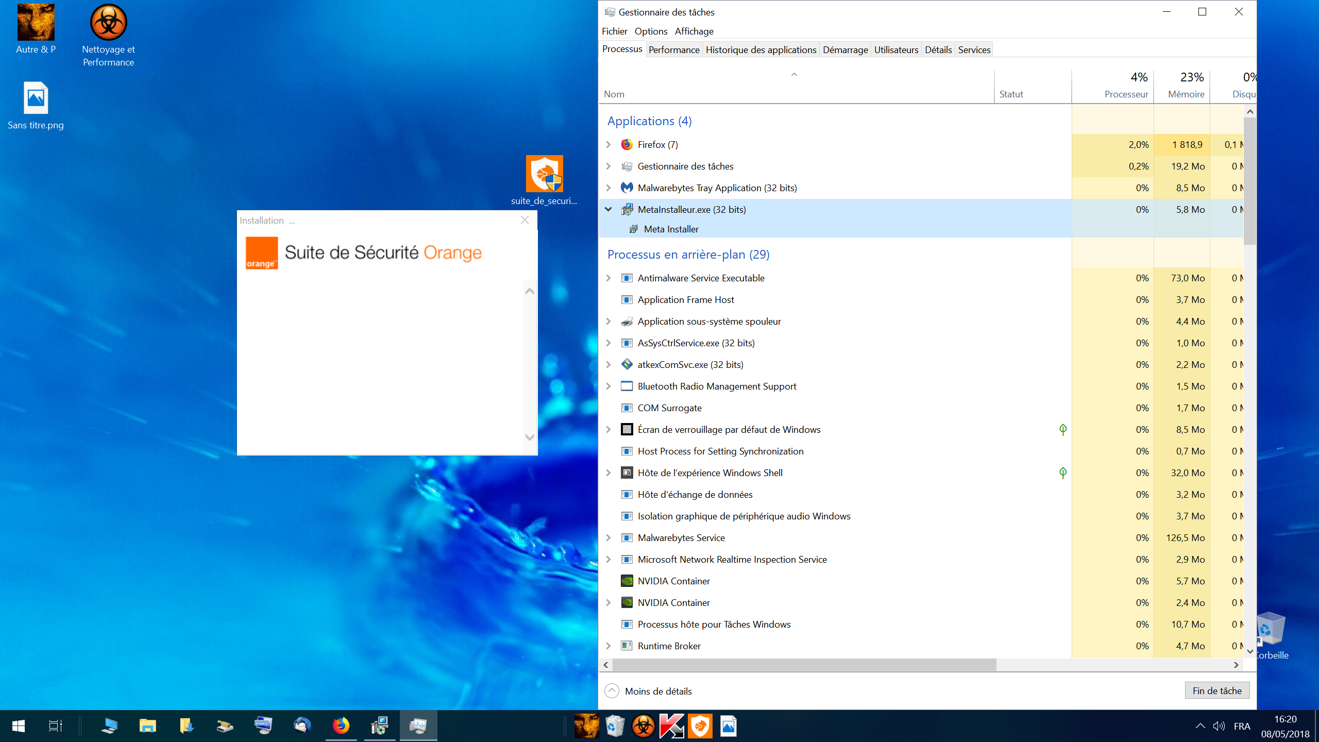This screenshot has height=742, width=1319.
Task: Open File Explorer from the taskbar
Action: [x=147, y=726]
